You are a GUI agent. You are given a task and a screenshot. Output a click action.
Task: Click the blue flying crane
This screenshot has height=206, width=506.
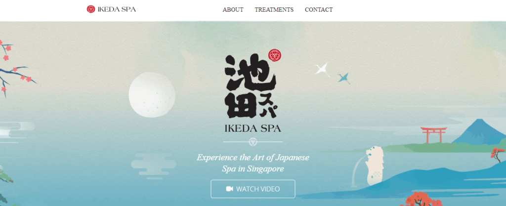tap(344, 78)
